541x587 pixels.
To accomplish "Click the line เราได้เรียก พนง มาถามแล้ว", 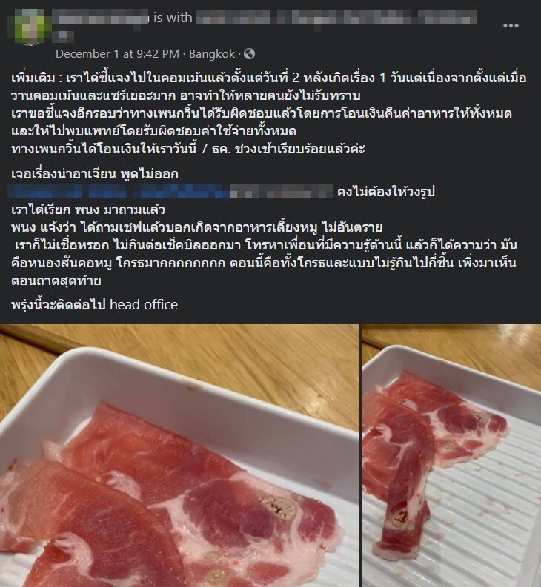I will tap(87, 209).
